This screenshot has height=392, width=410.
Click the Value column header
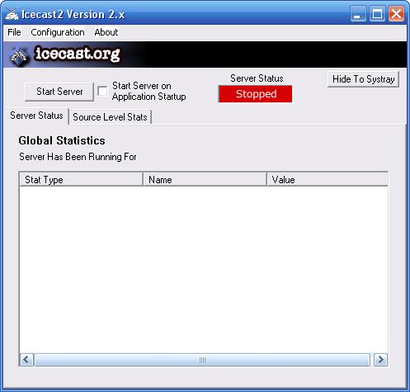pos(328,180)
